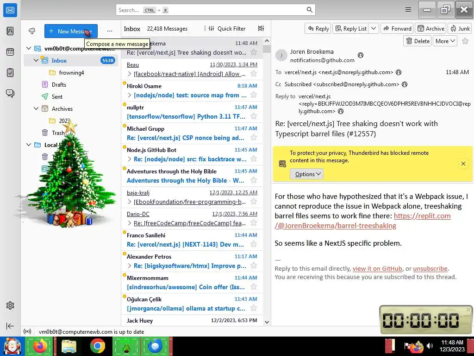
Task: Click contact icon next to Joren Broekema
Action: 360,56
